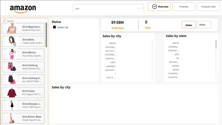Click the .azamgarh city row
222x125 pixels.
[111, 66]
